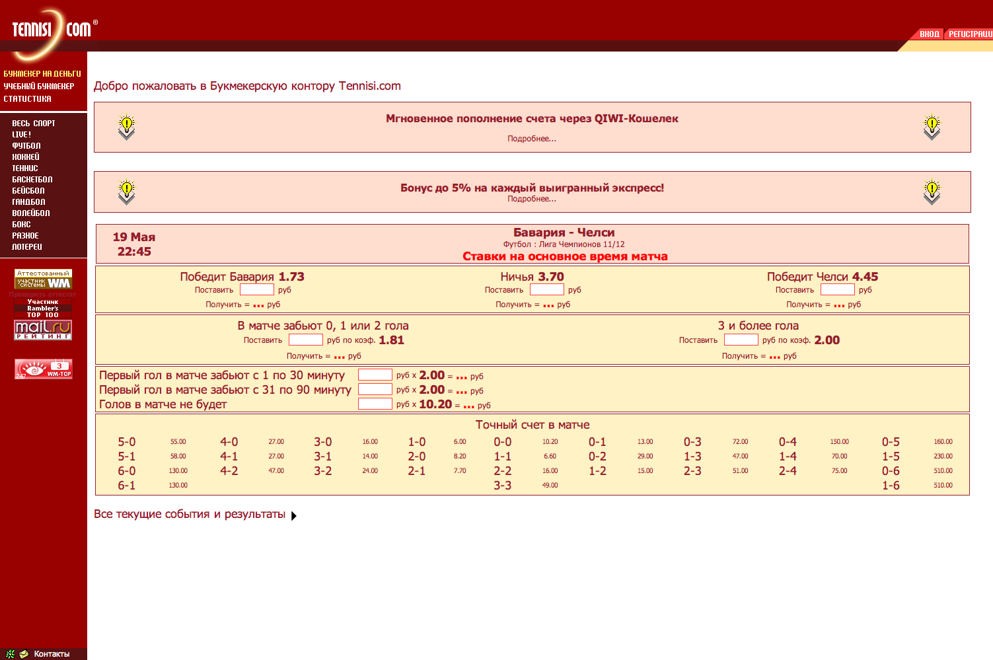
Task: Focus the stake field for 3 и более гола
Action: tap(741, 340)
